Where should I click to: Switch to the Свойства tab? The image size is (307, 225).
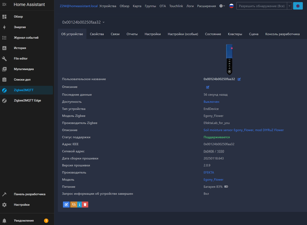click(x=97, y=34)
